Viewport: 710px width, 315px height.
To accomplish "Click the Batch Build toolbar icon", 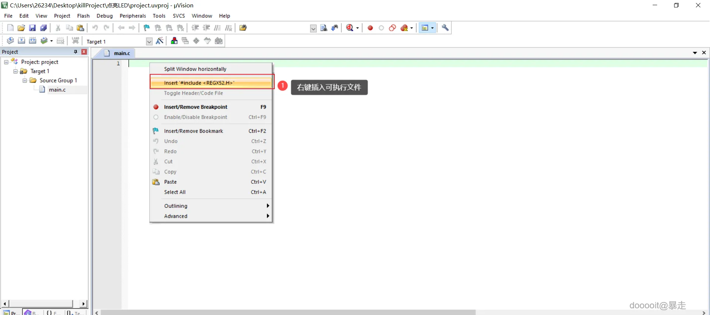I will tap(44, 41).
